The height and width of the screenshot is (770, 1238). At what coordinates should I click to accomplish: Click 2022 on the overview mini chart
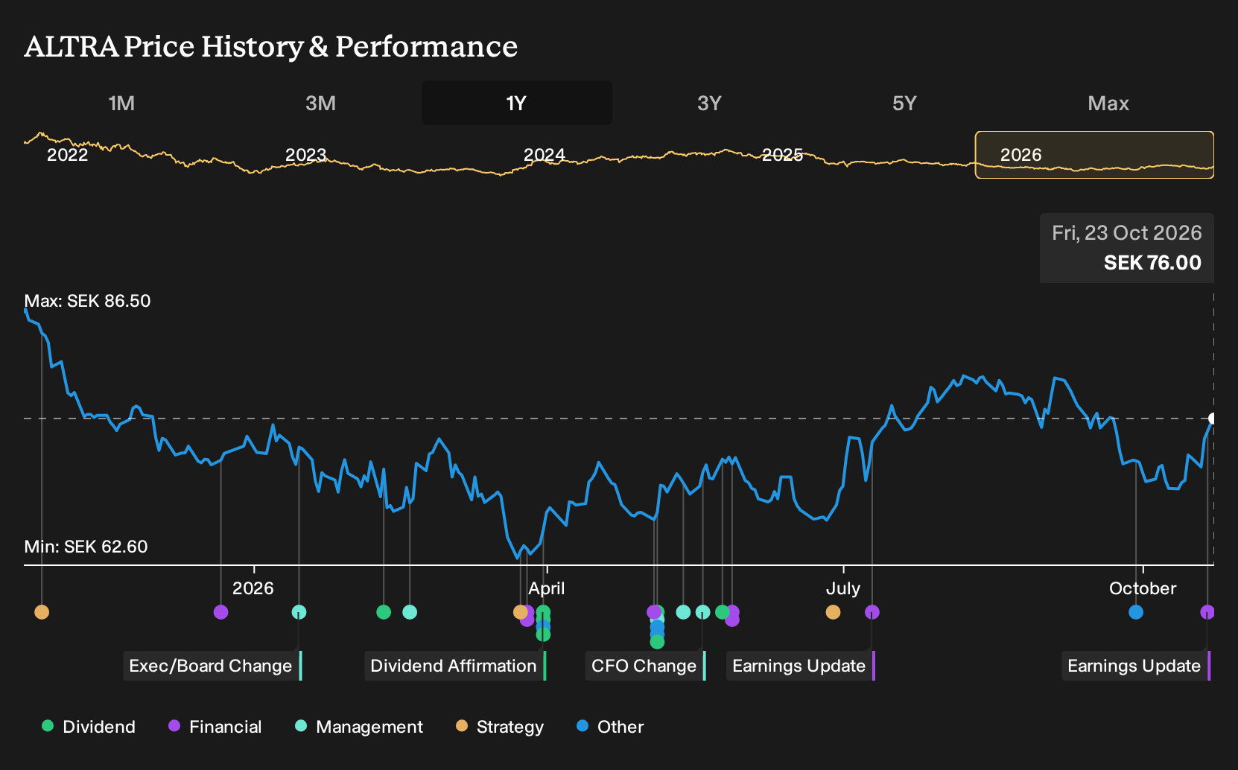[68, 155]
